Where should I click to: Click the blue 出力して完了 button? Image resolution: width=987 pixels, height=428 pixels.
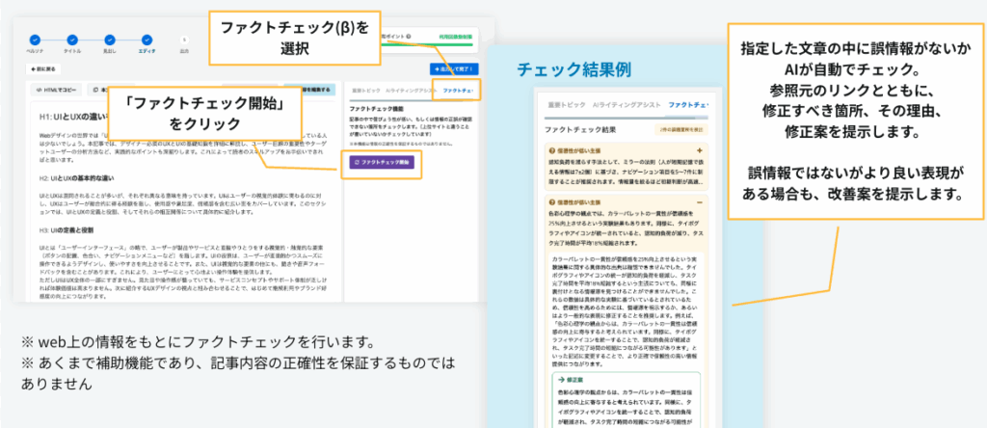coord(455,68)
